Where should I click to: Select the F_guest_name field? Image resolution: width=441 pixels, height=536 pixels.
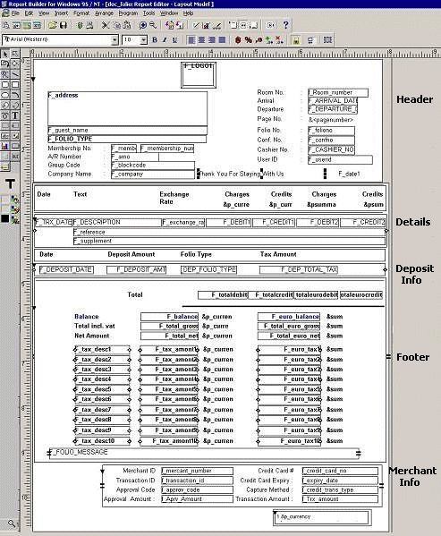point(127,131)
